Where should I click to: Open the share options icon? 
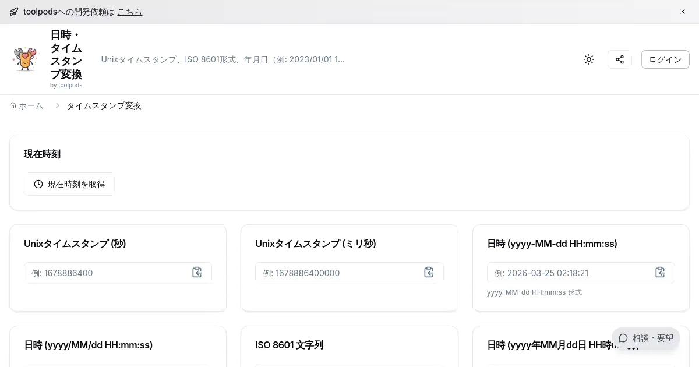point(620,59)
